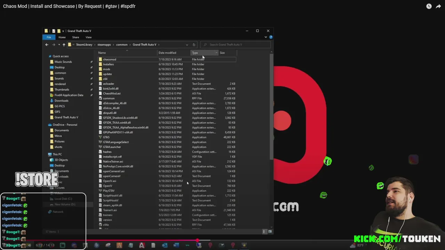Open Music Sounds in Quick access
Viewport: 445px width, 250px height.
click(63, 62)
